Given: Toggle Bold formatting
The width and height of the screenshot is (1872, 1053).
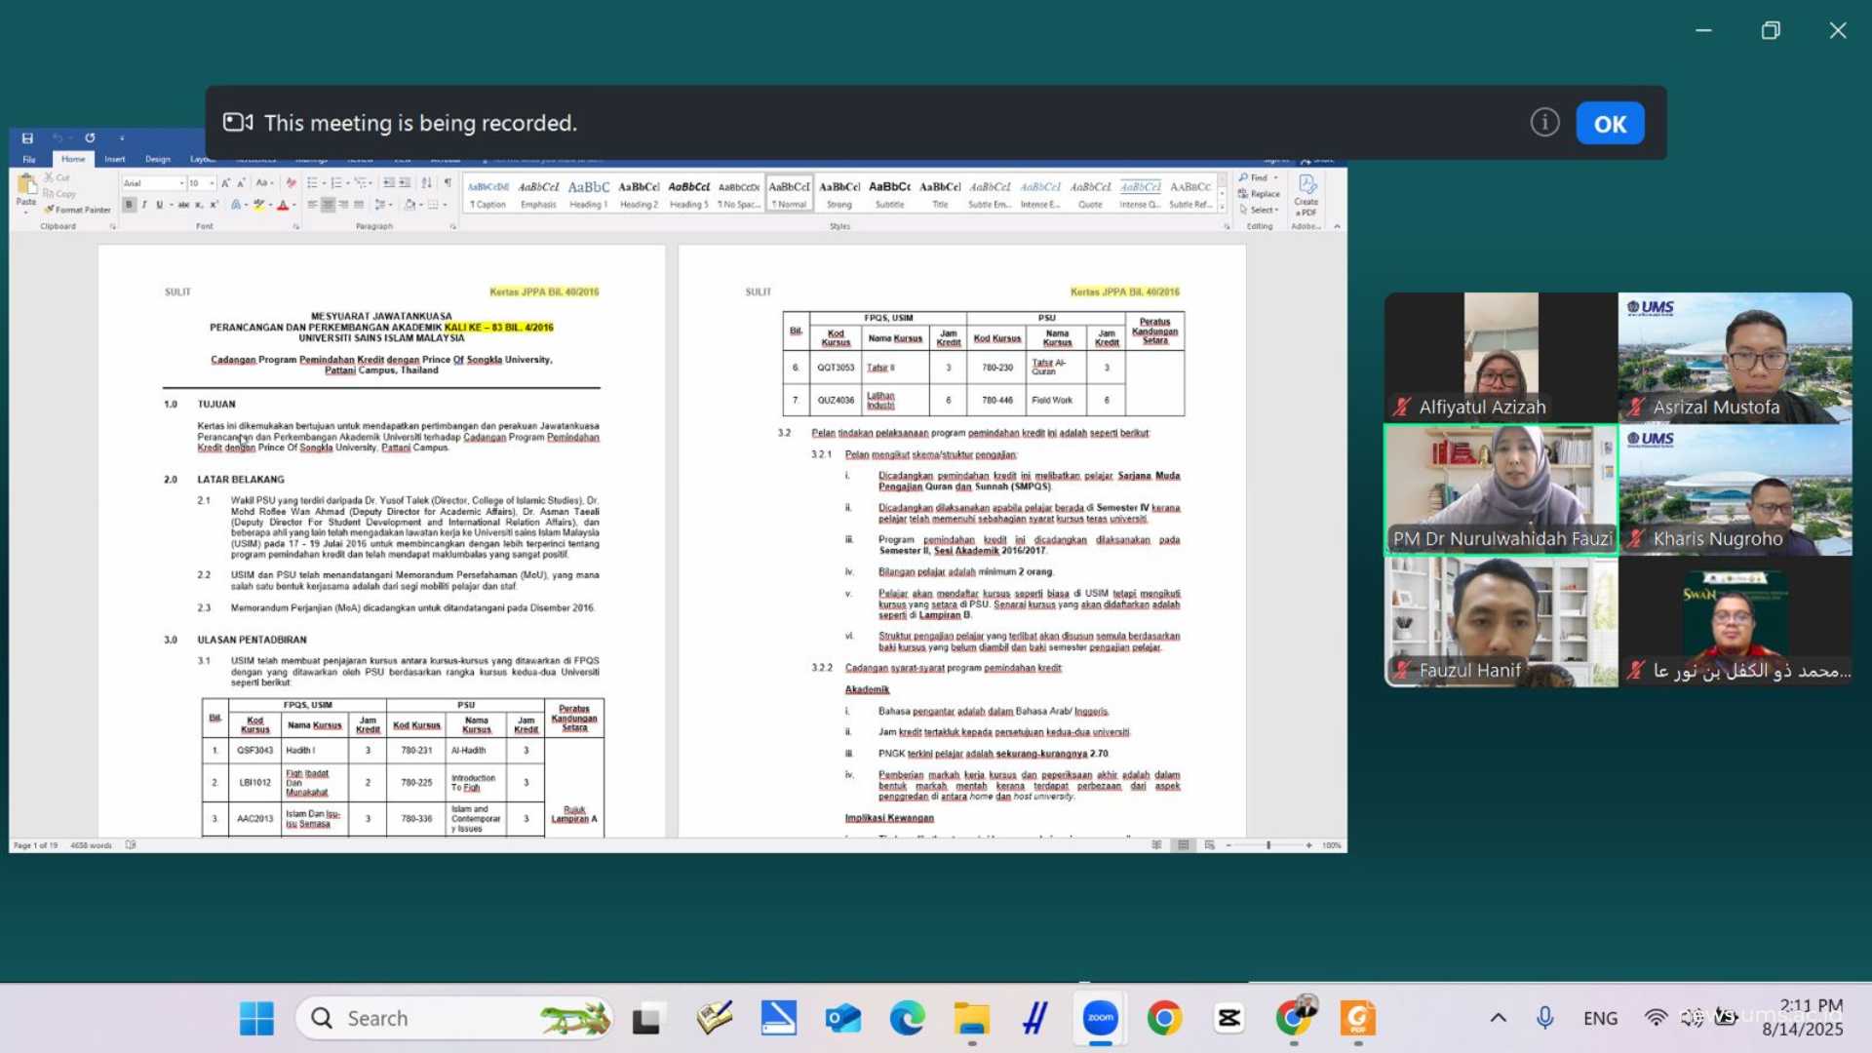Looking at the screenshot, I should (129, 205).
